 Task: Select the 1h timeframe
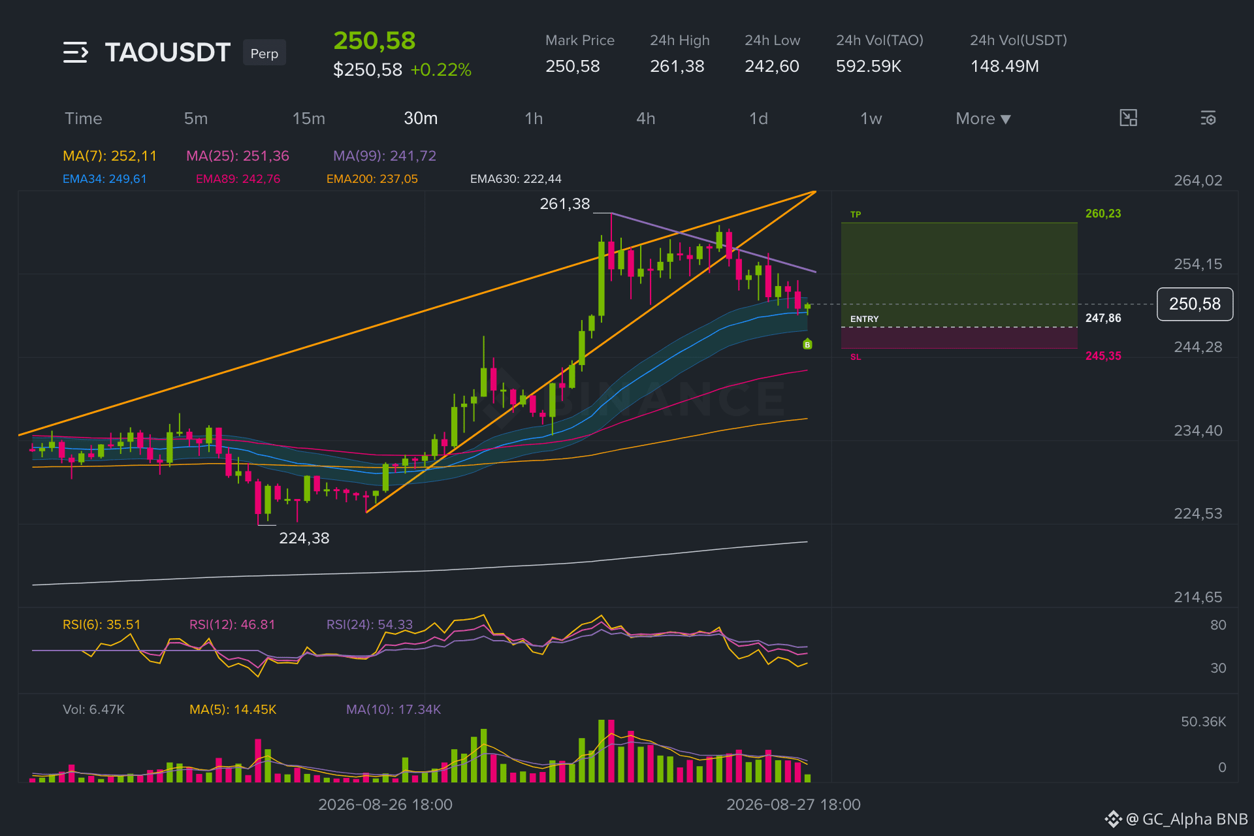(534, 119)
